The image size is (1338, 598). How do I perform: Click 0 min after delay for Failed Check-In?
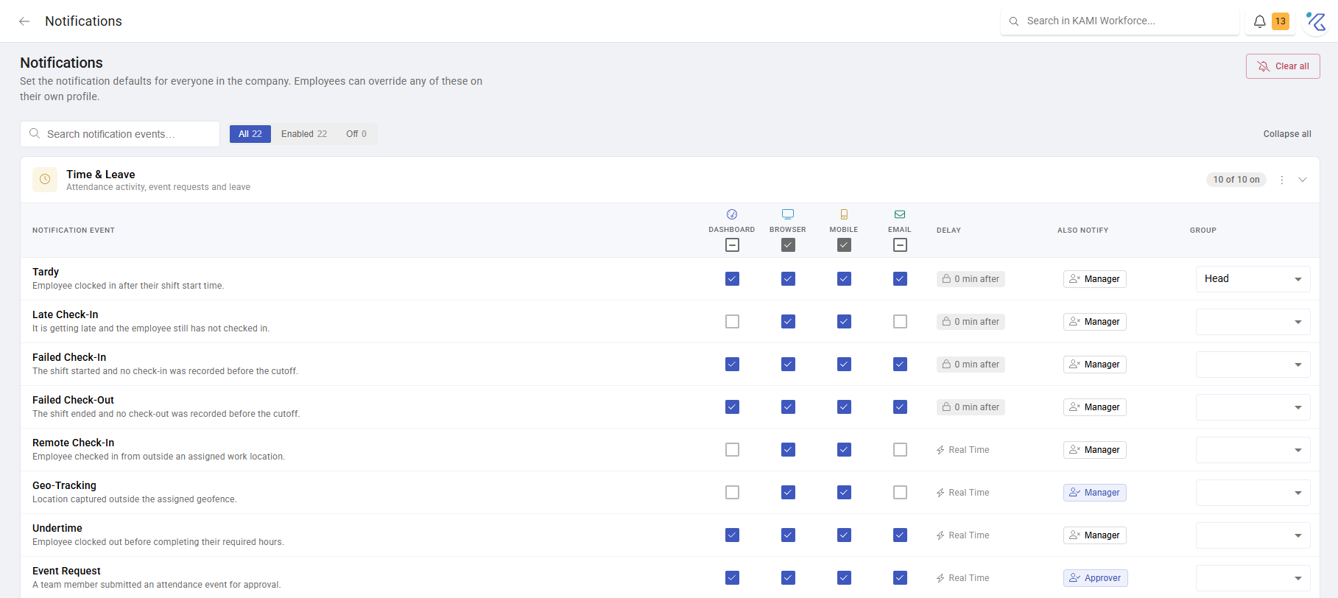(971, 365)
